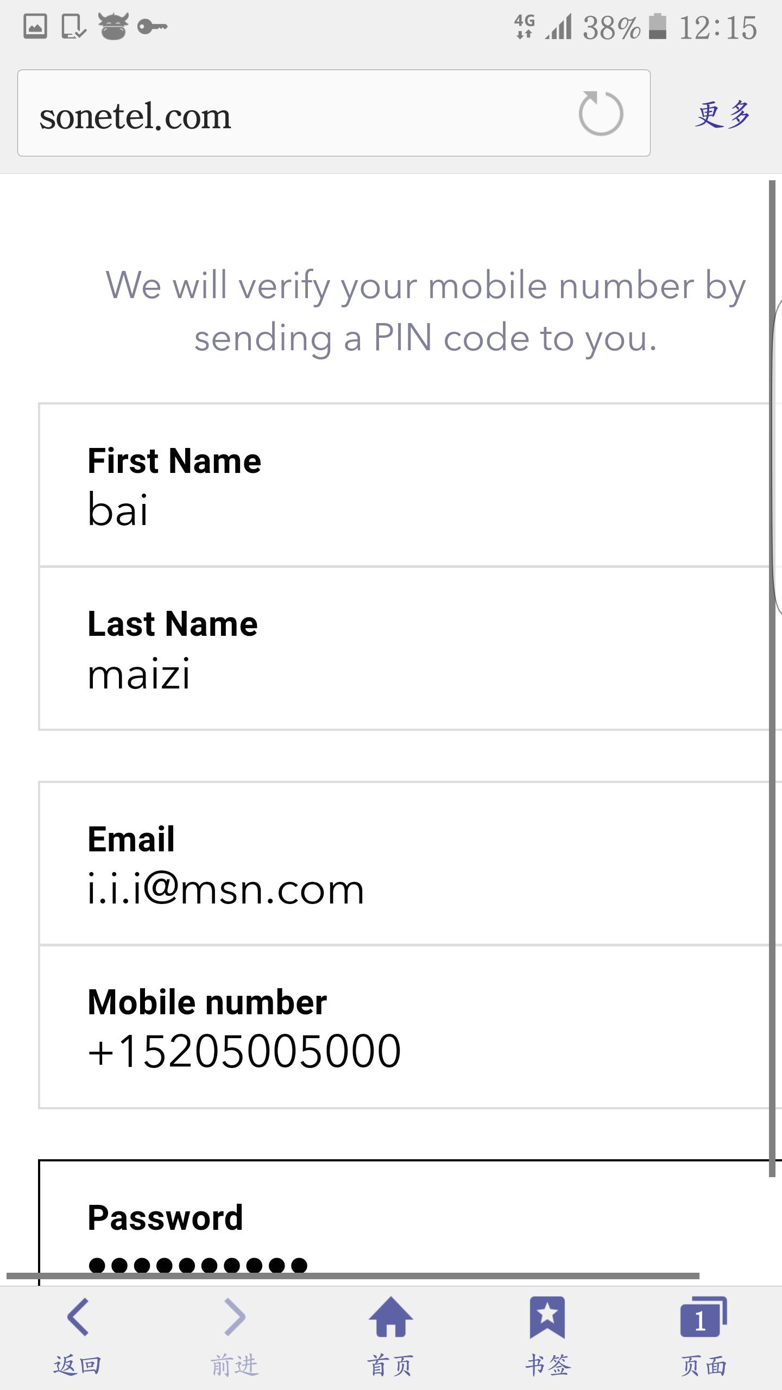Open the 更多 (More) menu

point(723,115)
